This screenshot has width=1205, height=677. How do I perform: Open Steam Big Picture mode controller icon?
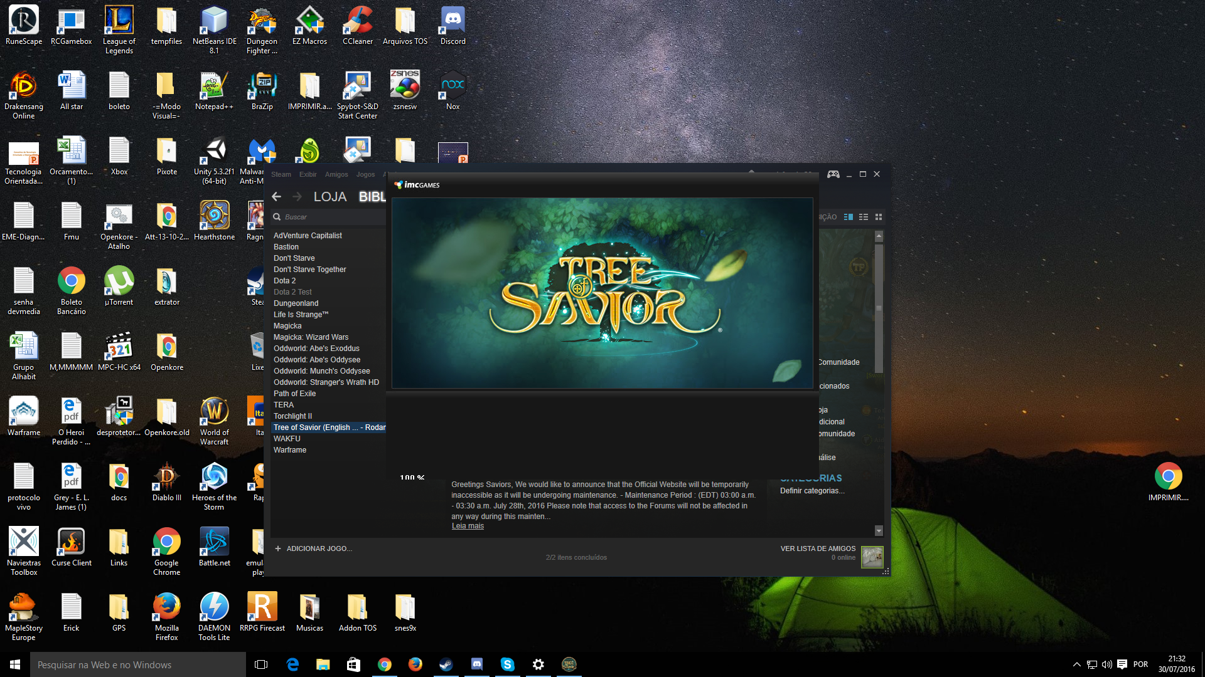point(833,174)
